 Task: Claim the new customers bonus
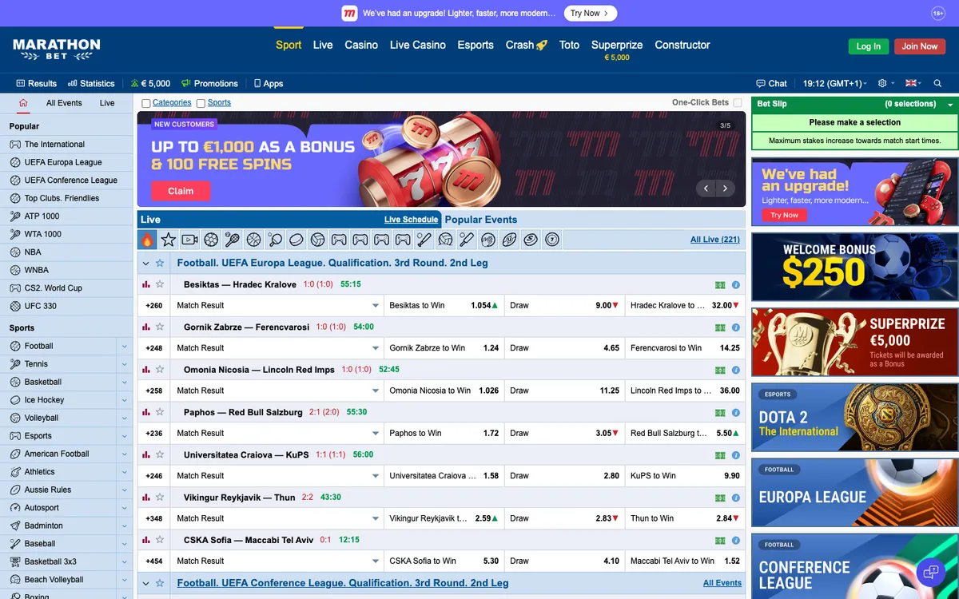point(181,191)
